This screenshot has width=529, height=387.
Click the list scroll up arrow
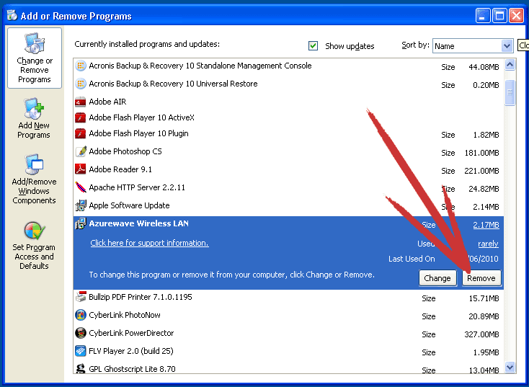(510, 64)
